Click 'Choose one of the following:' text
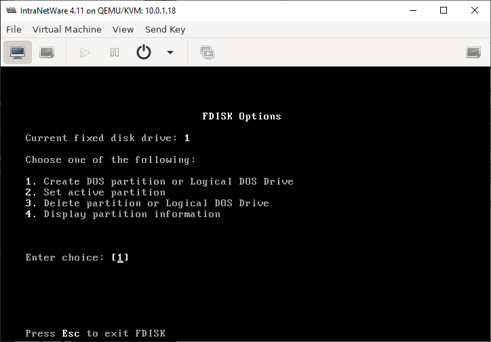Screen dimensions: 491x342 [111, 159]
